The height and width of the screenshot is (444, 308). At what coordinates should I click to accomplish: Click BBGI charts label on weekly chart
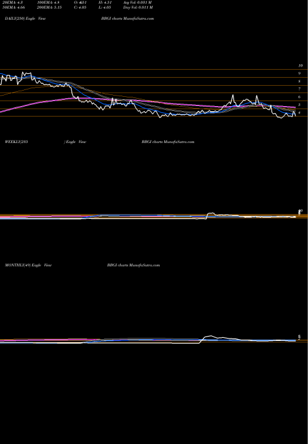(x=168, y=142)
